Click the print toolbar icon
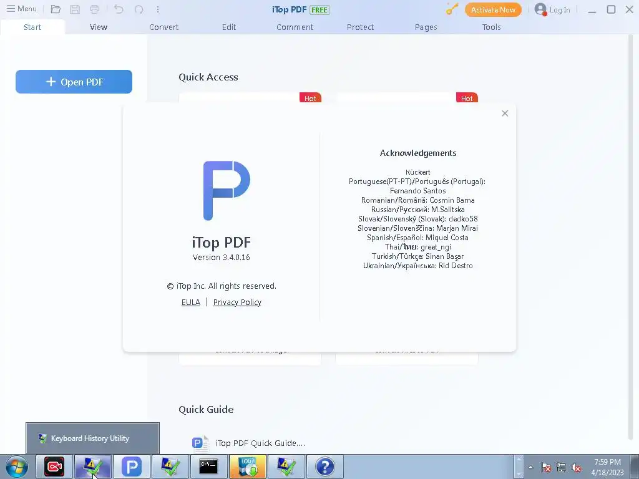This screenshot has width=639, height=479. click(x=95, y=9)
